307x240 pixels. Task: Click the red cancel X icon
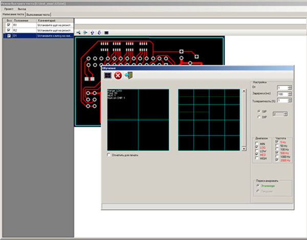tap(118, 76)
